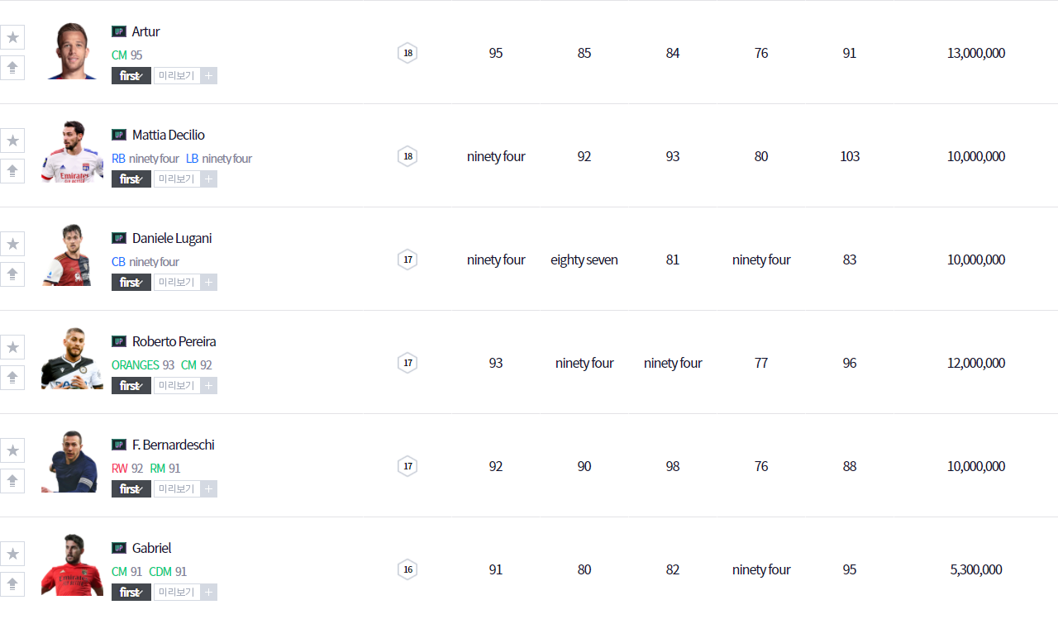Expand the plus button in Roberto Pereira's row
The width and height of the screenshot is (1058, 619).
(x=209, y=386)
